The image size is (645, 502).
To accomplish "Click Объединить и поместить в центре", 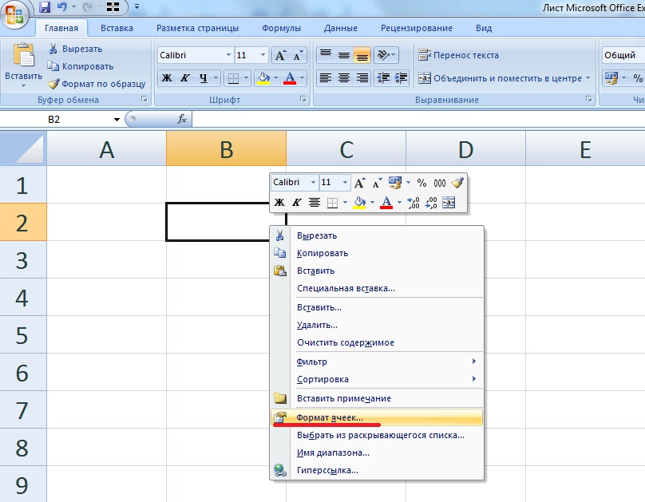I will pos(500,78).
